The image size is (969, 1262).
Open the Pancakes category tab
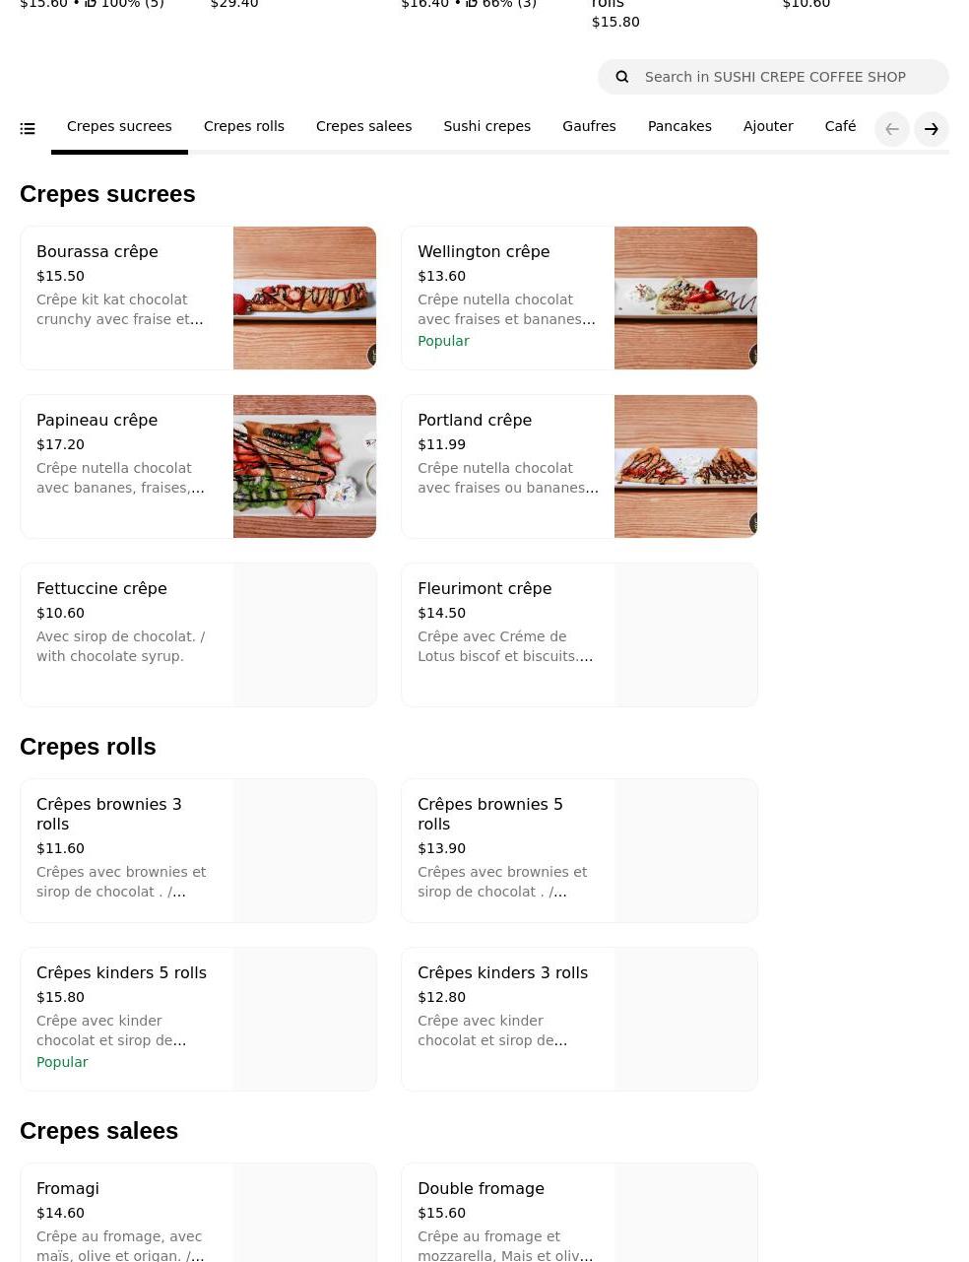(x=679, y=127)
